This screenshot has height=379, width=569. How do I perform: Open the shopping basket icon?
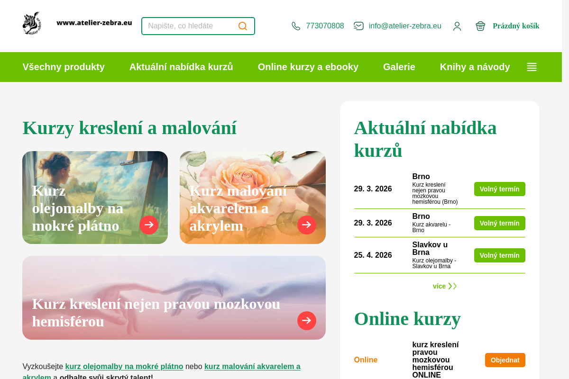480,26
